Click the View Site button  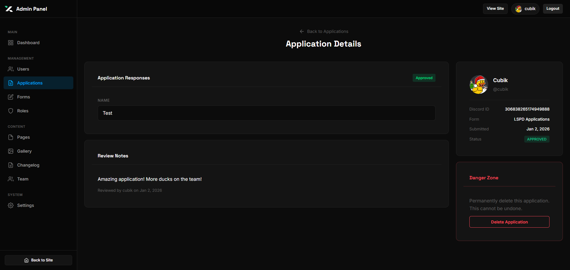pyautogui.click(x=495, y=9)
